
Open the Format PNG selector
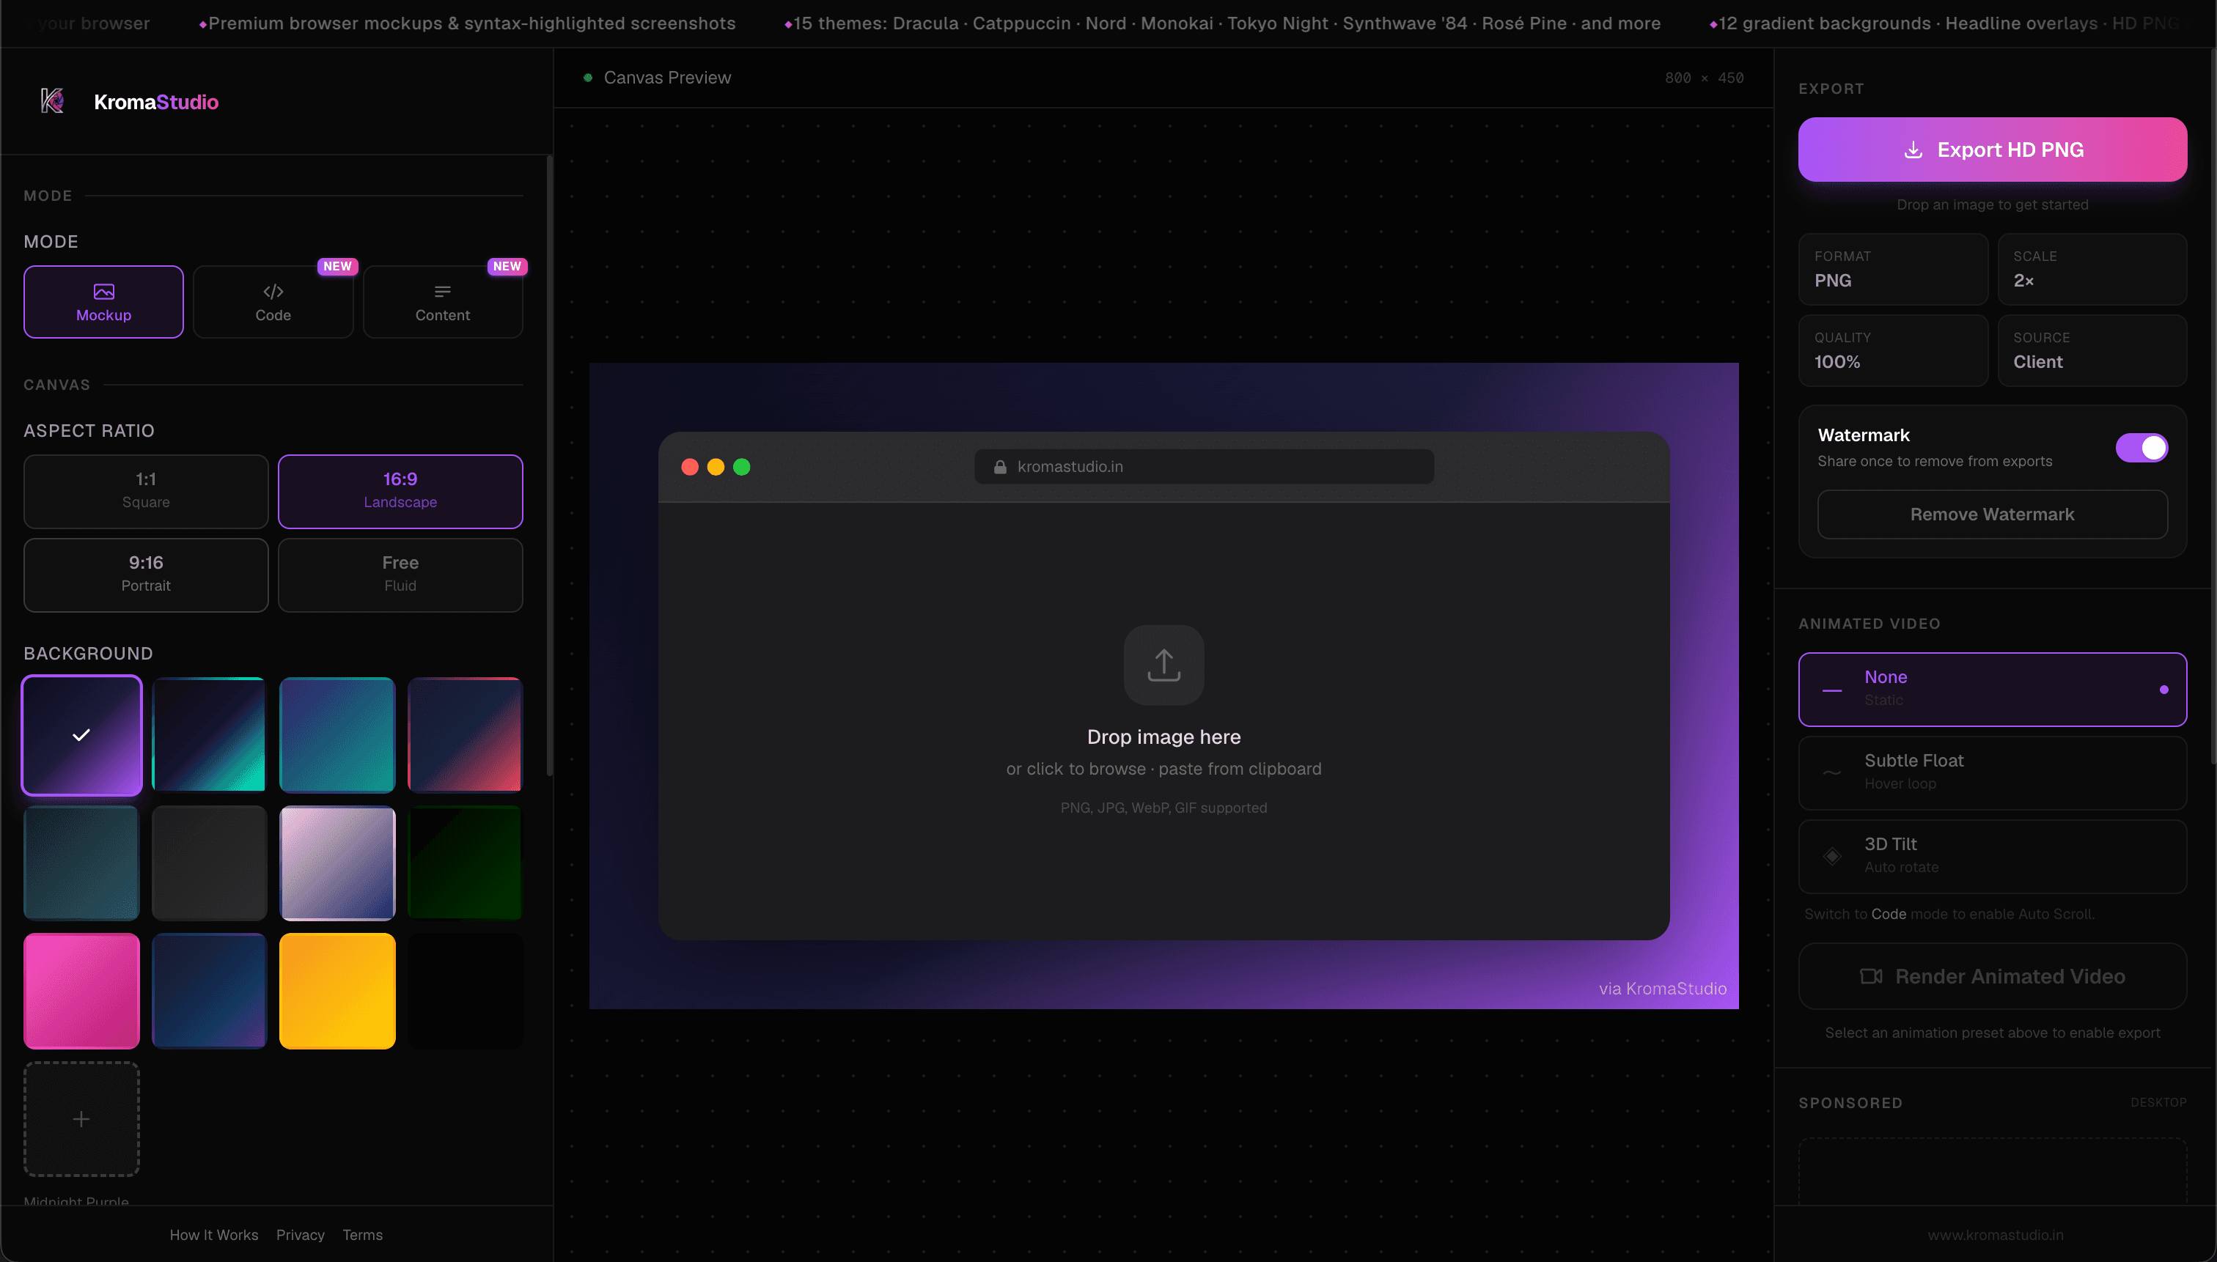(1893, 270)
